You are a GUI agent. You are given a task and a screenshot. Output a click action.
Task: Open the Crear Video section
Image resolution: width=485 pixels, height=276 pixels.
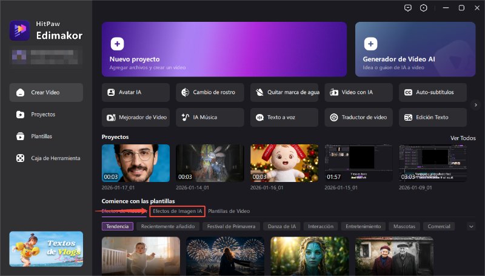pyautogui.click(x=46, y=92)
